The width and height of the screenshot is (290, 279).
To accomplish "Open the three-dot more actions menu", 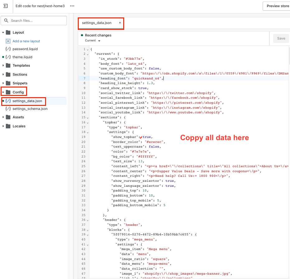I will 72,6.
